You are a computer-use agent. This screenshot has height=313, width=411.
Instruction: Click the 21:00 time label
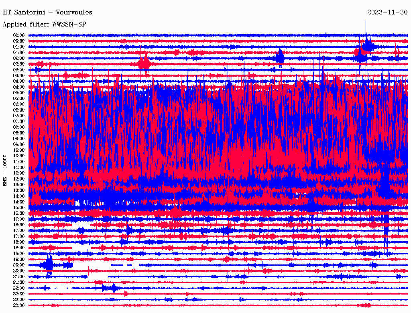click(19, 276)
